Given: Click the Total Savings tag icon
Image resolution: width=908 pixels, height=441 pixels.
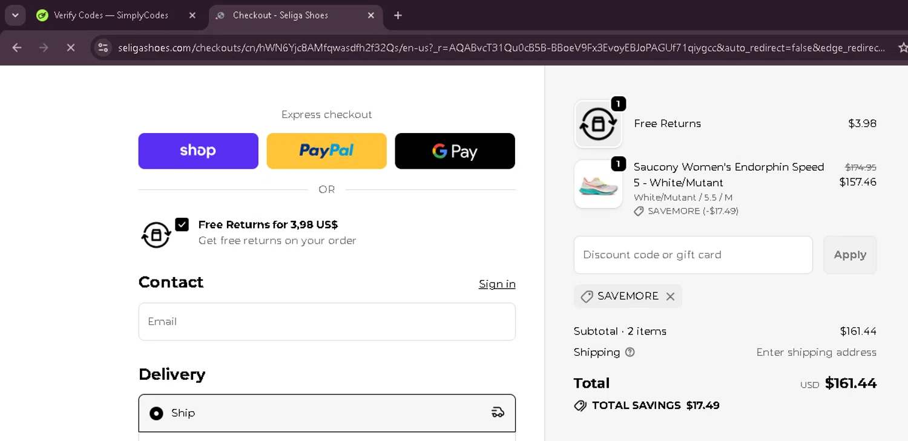Looking at the screenshot, I should click(581, 405).
